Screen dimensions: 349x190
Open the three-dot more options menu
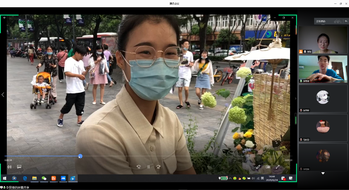pos(287,167)
